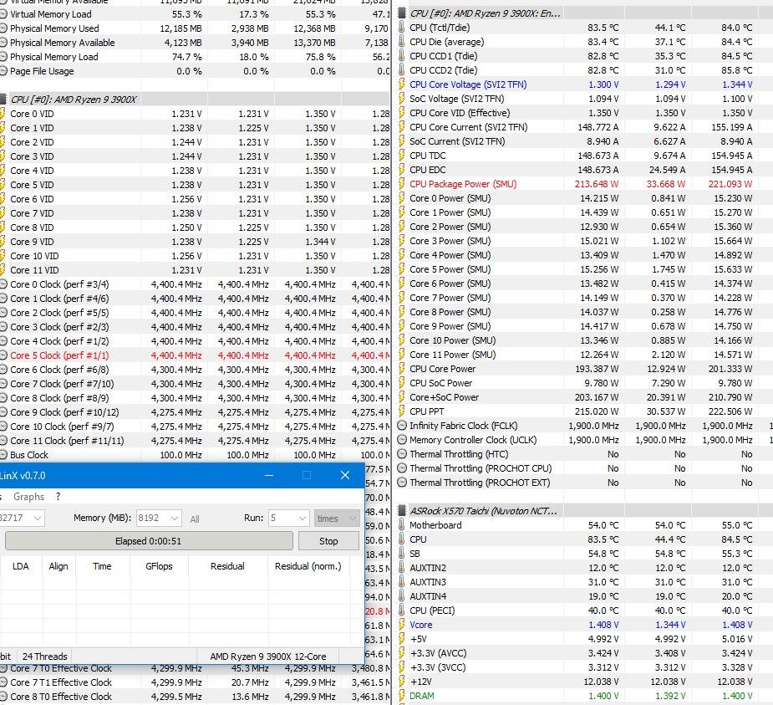The width and height of the screenshot is (773, 705).
Task: Minimize the LinX v0.7.0 window
Action: (269, 476)
